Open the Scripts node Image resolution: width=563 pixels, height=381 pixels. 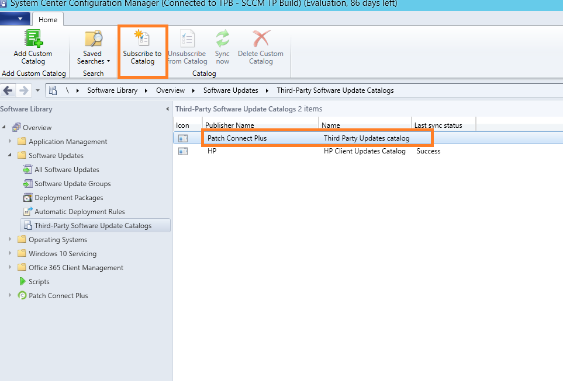39,281
